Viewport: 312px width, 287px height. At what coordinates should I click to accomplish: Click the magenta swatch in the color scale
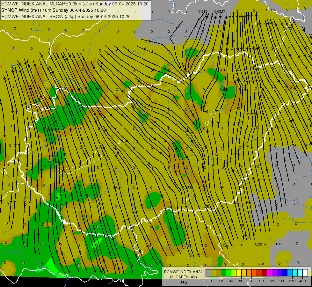click(269, 273)
